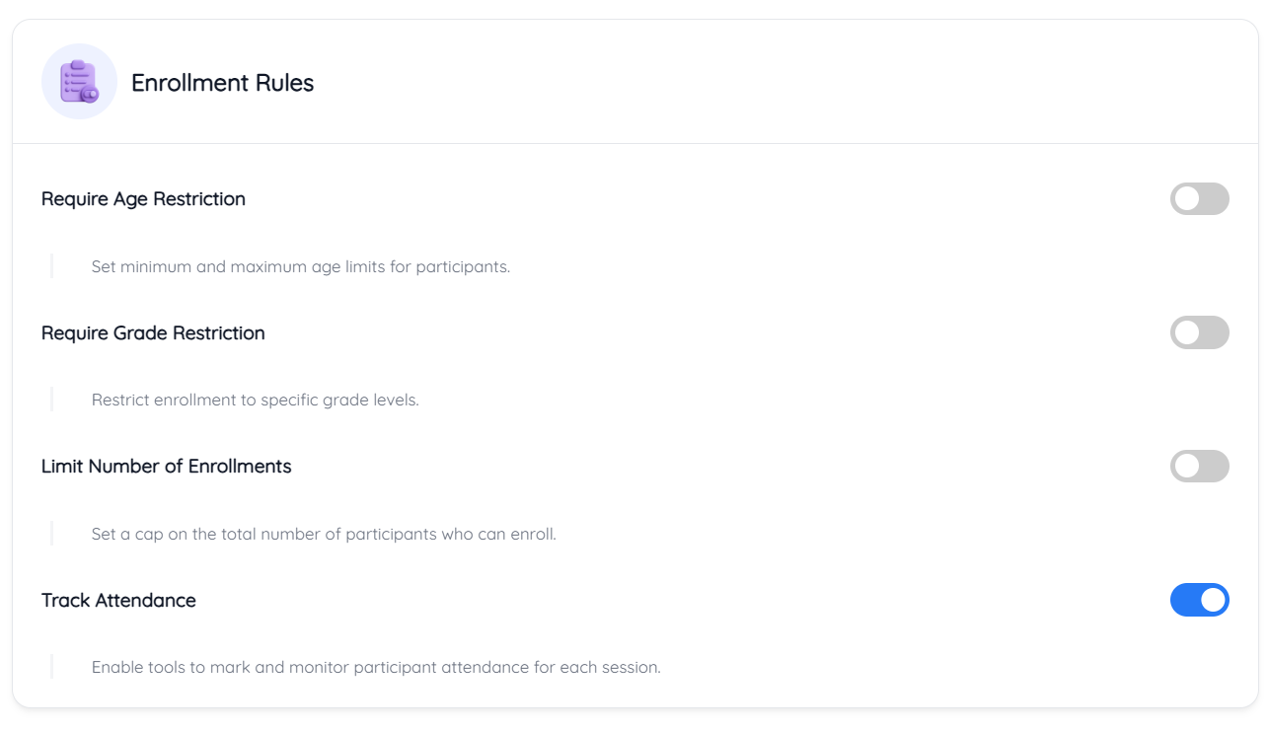Enable the Limit Number of Enrollments toggle
The width and height of the screenshot is (1268, 730).
1199,466
